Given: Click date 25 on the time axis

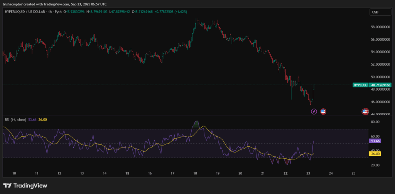Looking at the screenshot, I should tap(353, 174).
